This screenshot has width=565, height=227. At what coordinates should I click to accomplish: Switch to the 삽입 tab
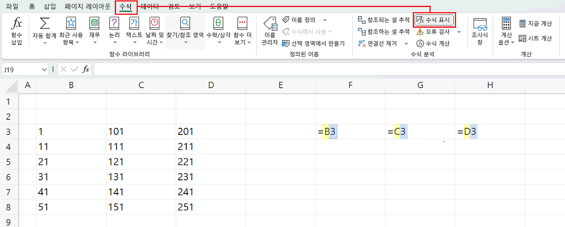tap(50, 7)
